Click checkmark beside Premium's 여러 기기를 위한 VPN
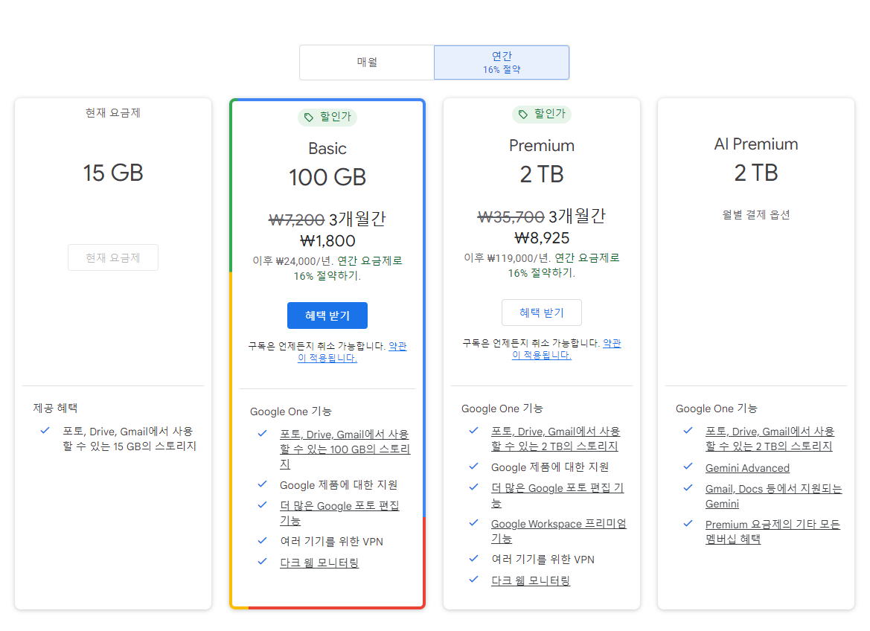 point(474,558)
